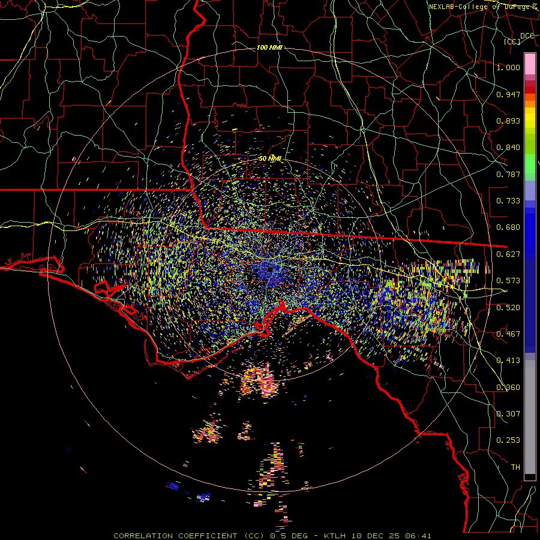Select the 0.680 scale label
Image resolution: width=540 pixels, height=540 pixels.
tap(508, 227)
